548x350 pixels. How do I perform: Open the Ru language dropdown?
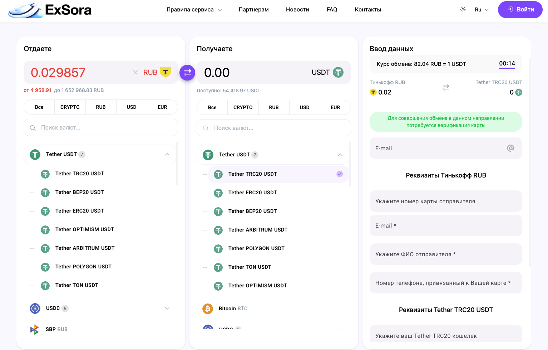481,10
